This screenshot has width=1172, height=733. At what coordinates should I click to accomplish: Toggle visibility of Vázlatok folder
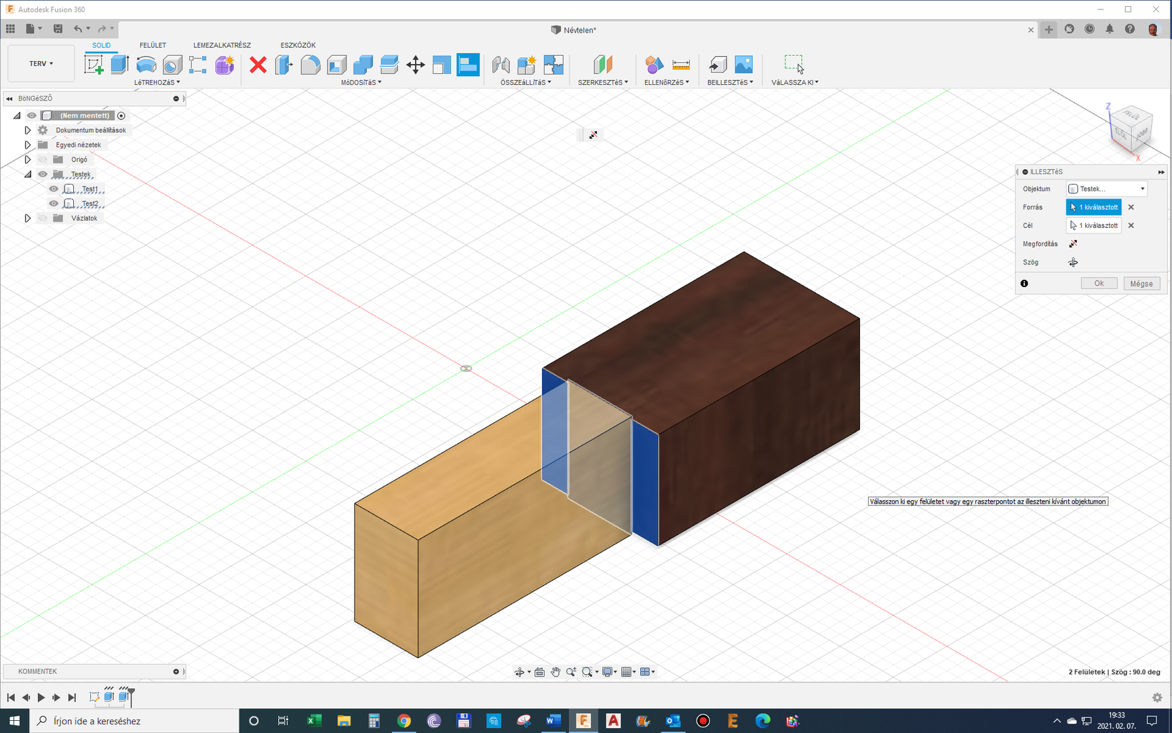[x=43, y=218]
